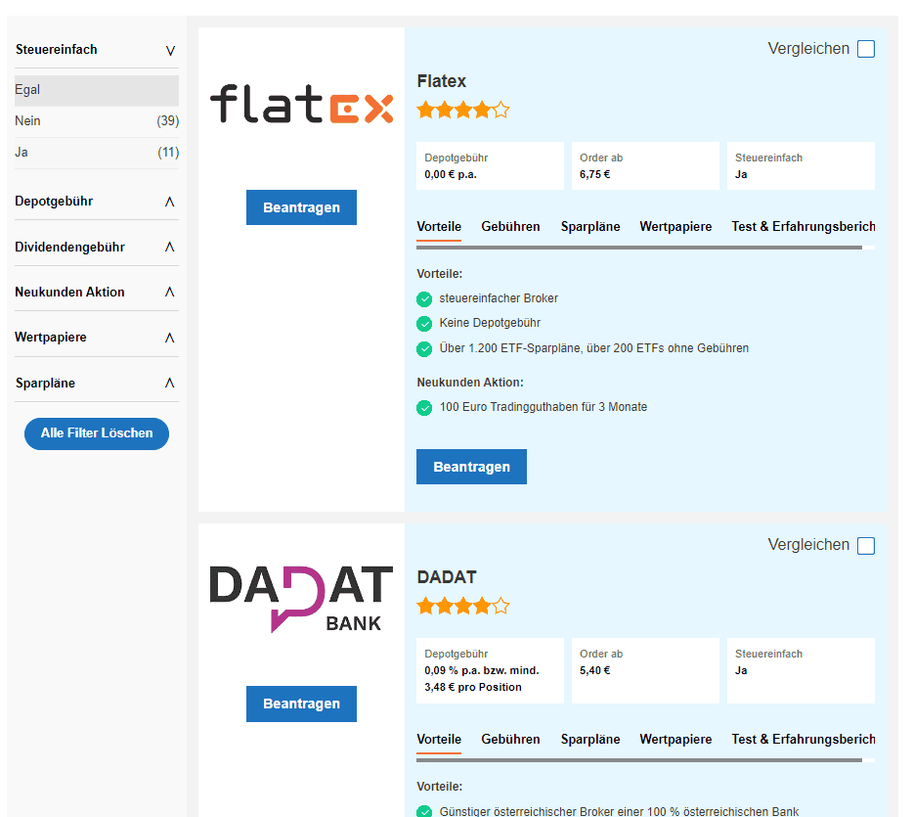This screenshot has height=817, width=914.
Task: Click Flatex Order ab 6,75 €
Action: coord(645,165)
